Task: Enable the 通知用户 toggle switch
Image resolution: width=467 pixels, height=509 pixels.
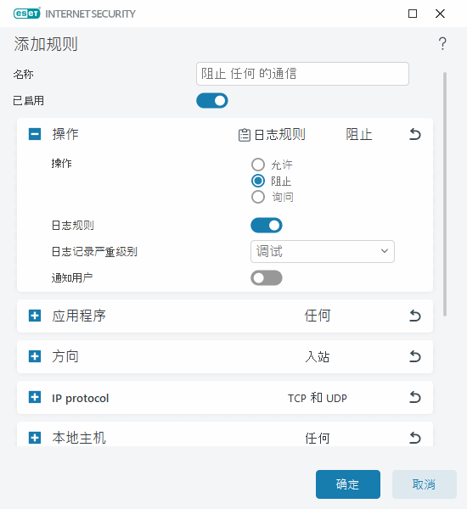Action: coord(266,278)
